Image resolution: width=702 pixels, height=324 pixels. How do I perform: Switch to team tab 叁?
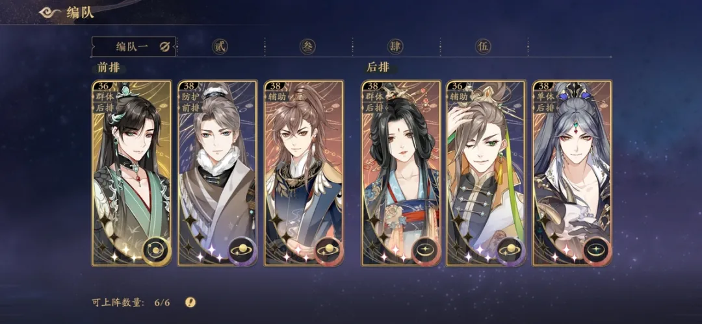307,47
